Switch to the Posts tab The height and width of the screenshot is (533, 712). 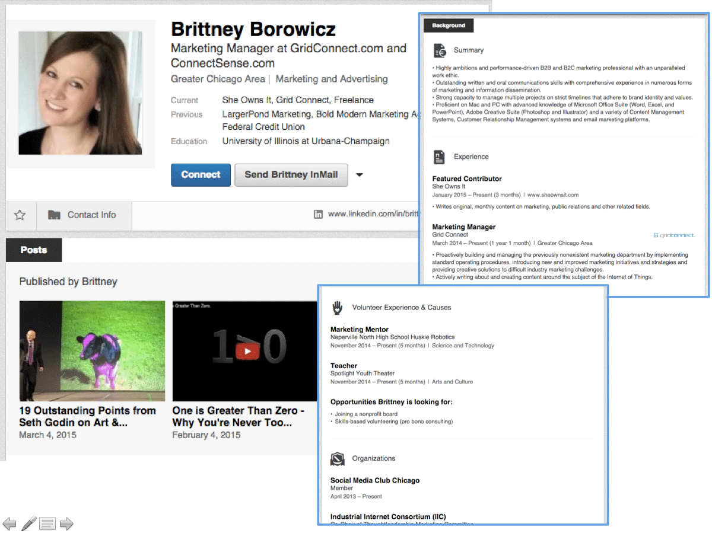tap(34, 250)
